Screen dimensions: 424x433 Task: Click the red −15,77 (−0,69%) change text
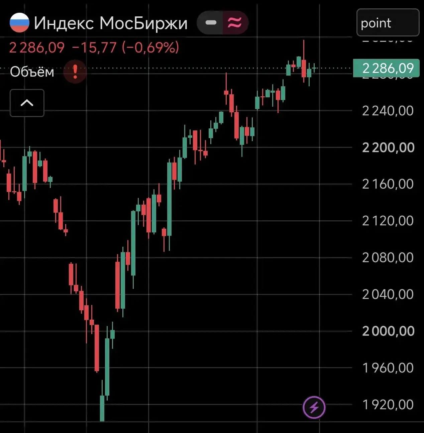coord(126,47)
